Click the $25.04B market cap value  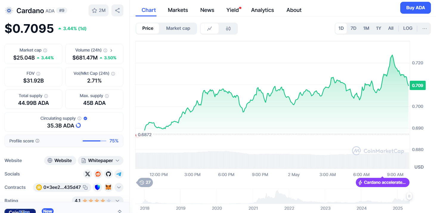point(24,58)
